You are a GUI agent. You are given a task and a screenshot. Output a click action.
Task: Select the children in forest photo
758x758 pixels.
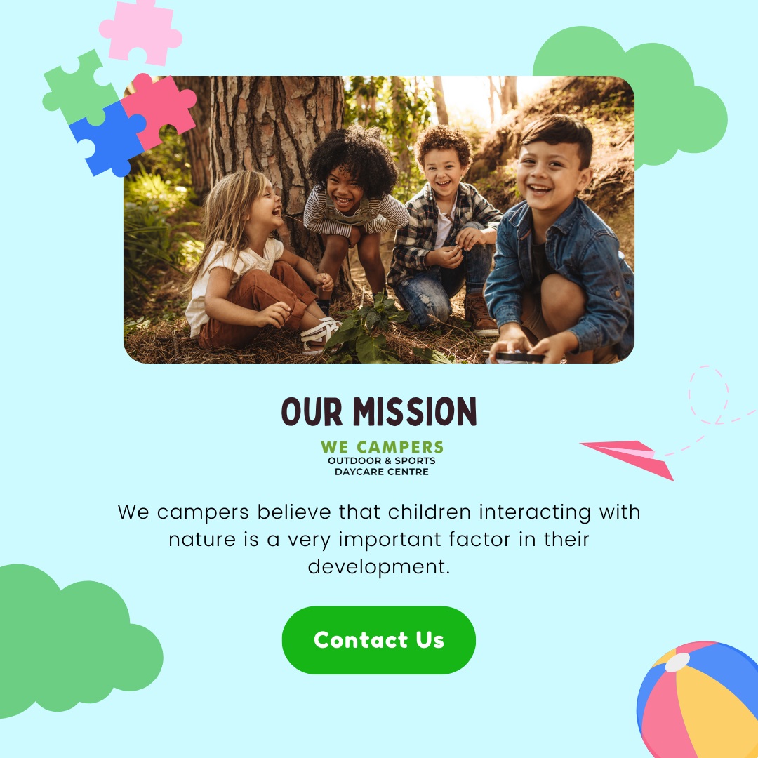[x=379, y=220]
